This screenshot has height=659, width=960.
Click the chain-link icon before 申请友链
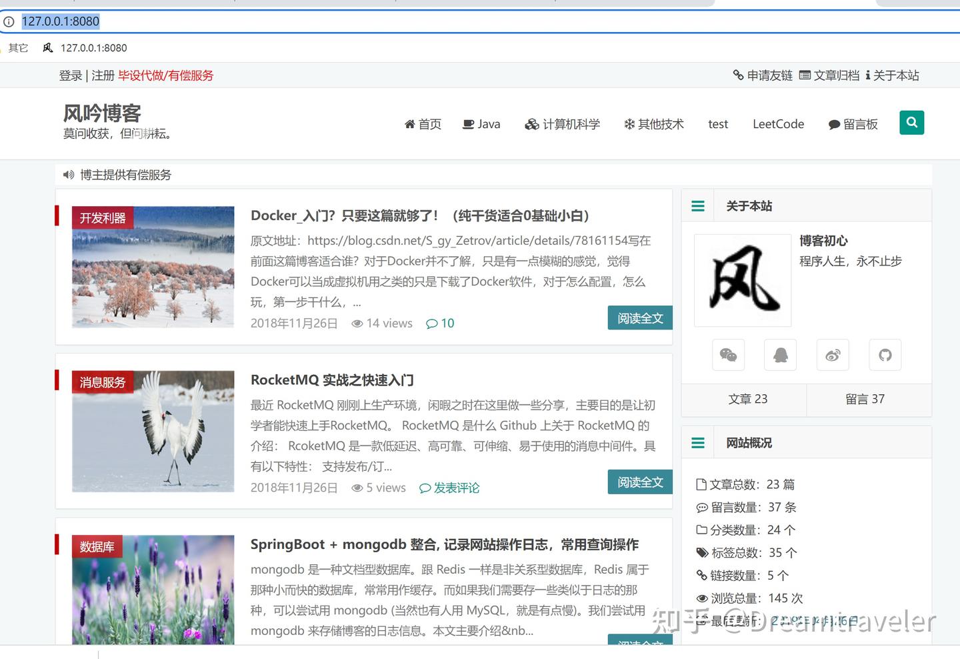(x=737, y=75)
